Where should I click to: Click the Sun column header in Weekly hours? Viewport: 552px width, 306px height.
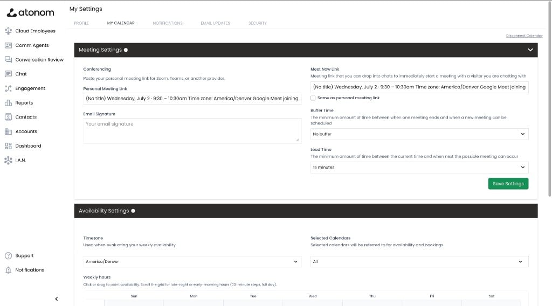134,296
